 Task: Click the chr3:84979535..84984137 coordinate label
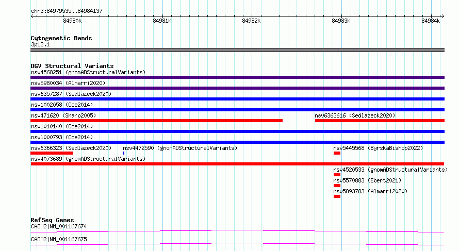pos(67,11)
